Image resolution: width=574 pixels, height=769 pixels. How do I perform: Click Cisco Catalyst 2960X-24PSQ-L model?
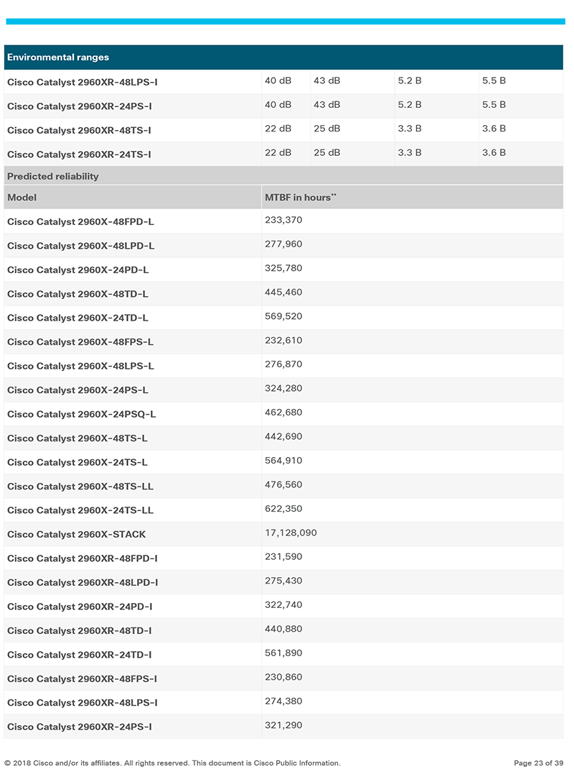point(81,415)
